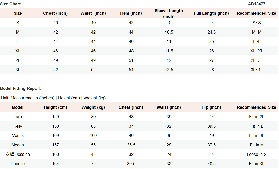Select the "Fit in XL" cell for Phoebe
Viewport: 279px width, 169px height.
(257, 164)
